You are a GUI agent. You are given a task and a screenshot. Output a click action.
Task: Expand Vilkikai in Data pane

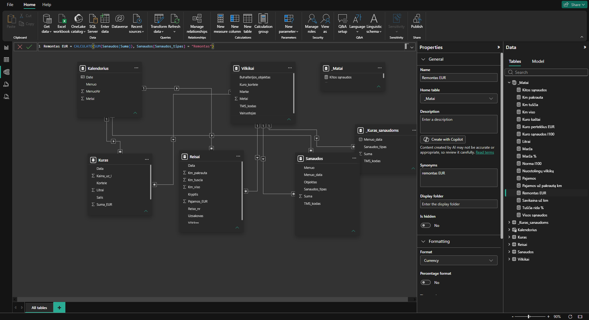[509, 259]
